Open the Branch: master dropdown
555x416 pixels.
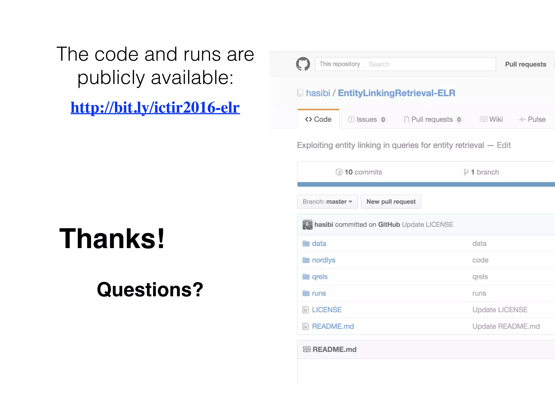pos(327,202)
